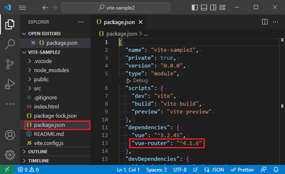Viewport: 285px width, 174px height.
Task: Select package.json under Open Editors
Action: click(55, 43)
